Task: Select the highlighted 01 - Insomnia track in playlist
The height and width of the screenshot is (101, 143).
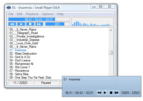Action: coord(18,50)
